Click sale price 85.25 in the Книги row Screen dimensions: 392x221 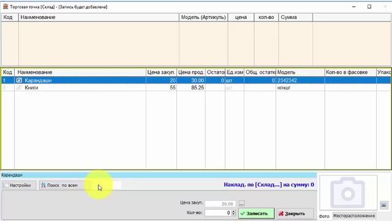click(197, 88)
